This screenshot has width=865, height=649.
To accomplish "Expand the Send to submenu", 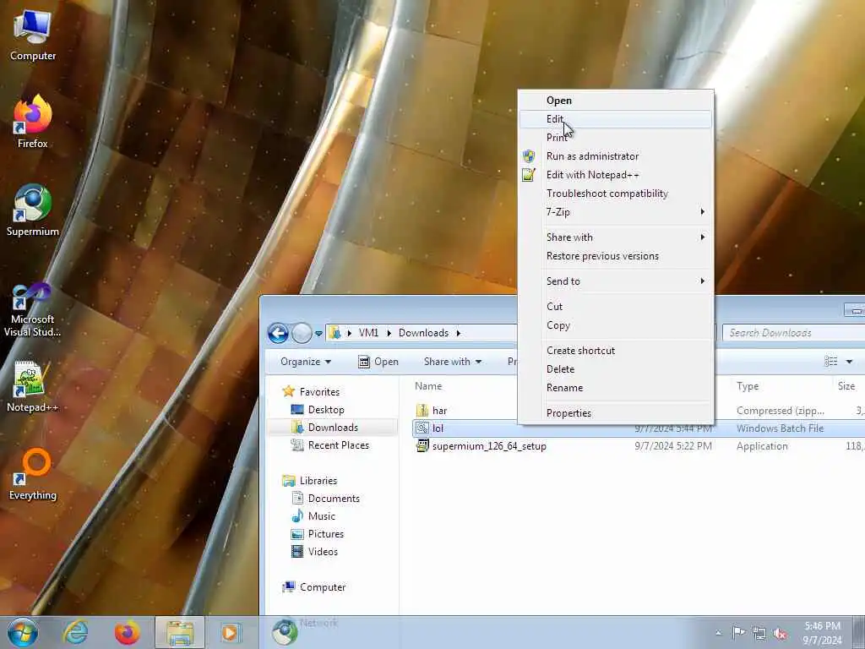I will (615, 281).
